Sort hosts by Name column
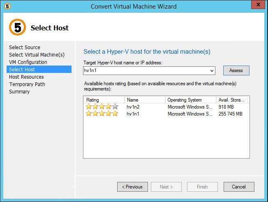Screen dimensions: 268x202 (x=145, y=100)
